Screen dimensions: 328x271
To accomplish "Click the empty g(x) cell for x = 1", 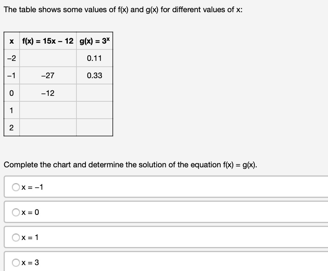I will coord(94,110).
